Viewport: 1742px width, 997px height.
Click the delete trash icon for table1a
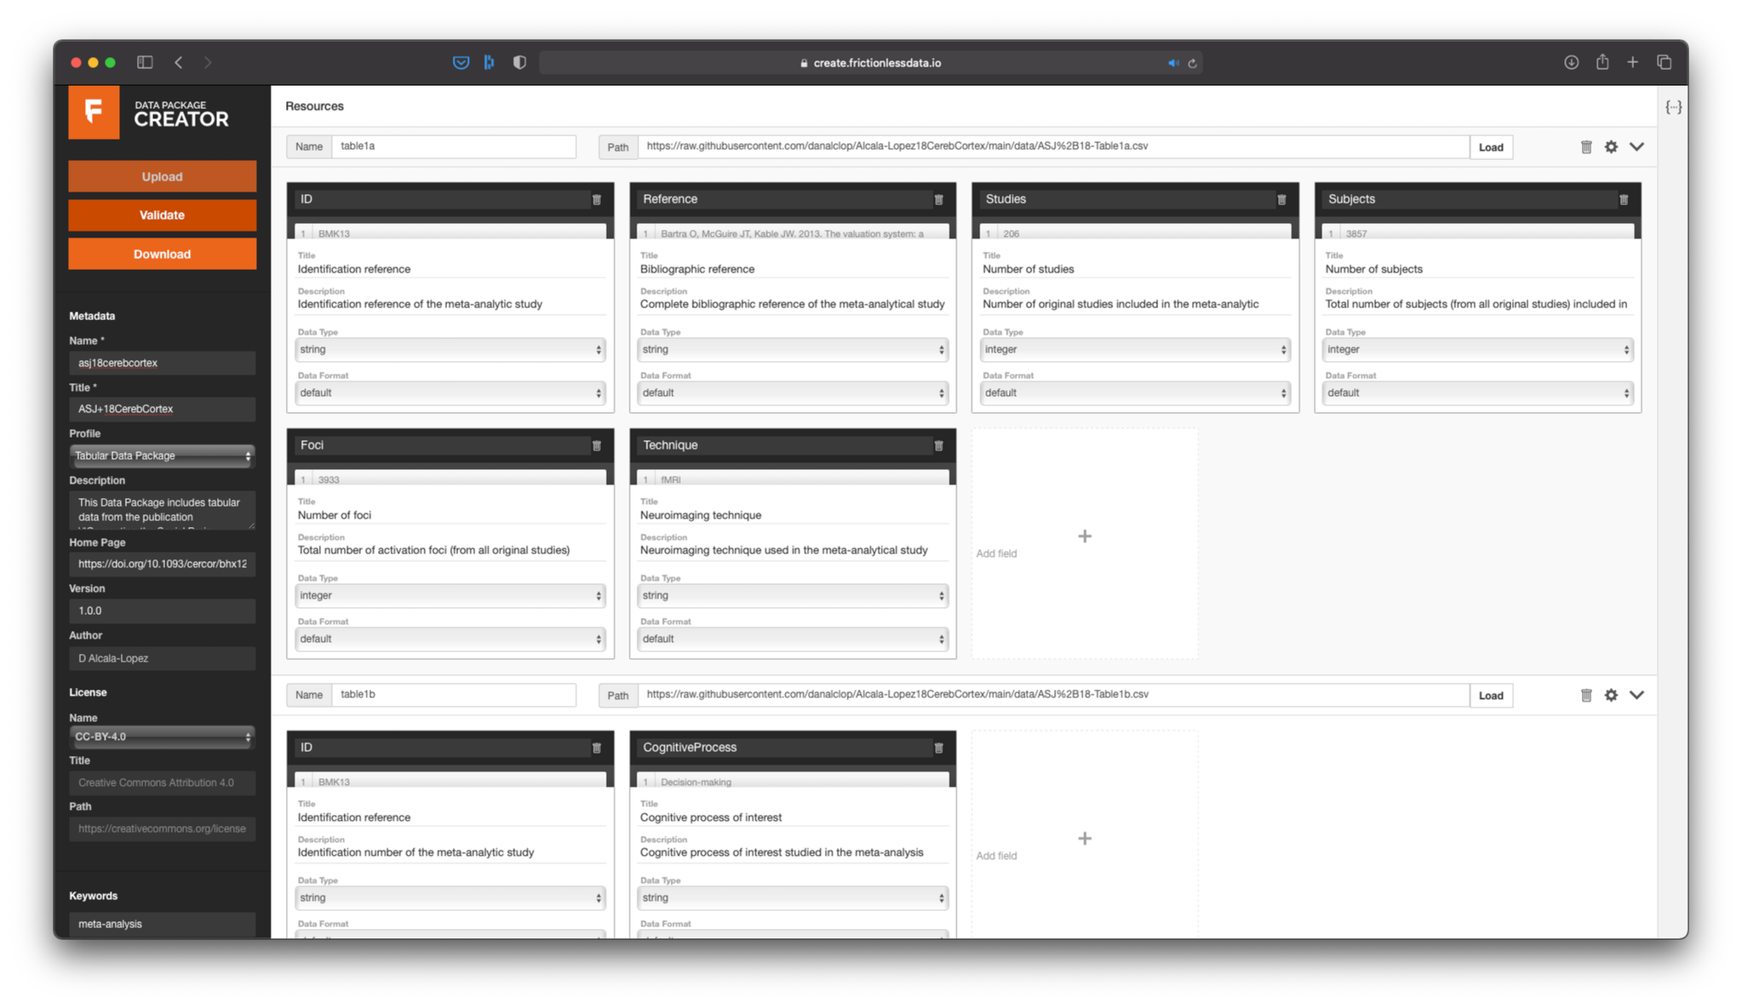point(1586,146)
